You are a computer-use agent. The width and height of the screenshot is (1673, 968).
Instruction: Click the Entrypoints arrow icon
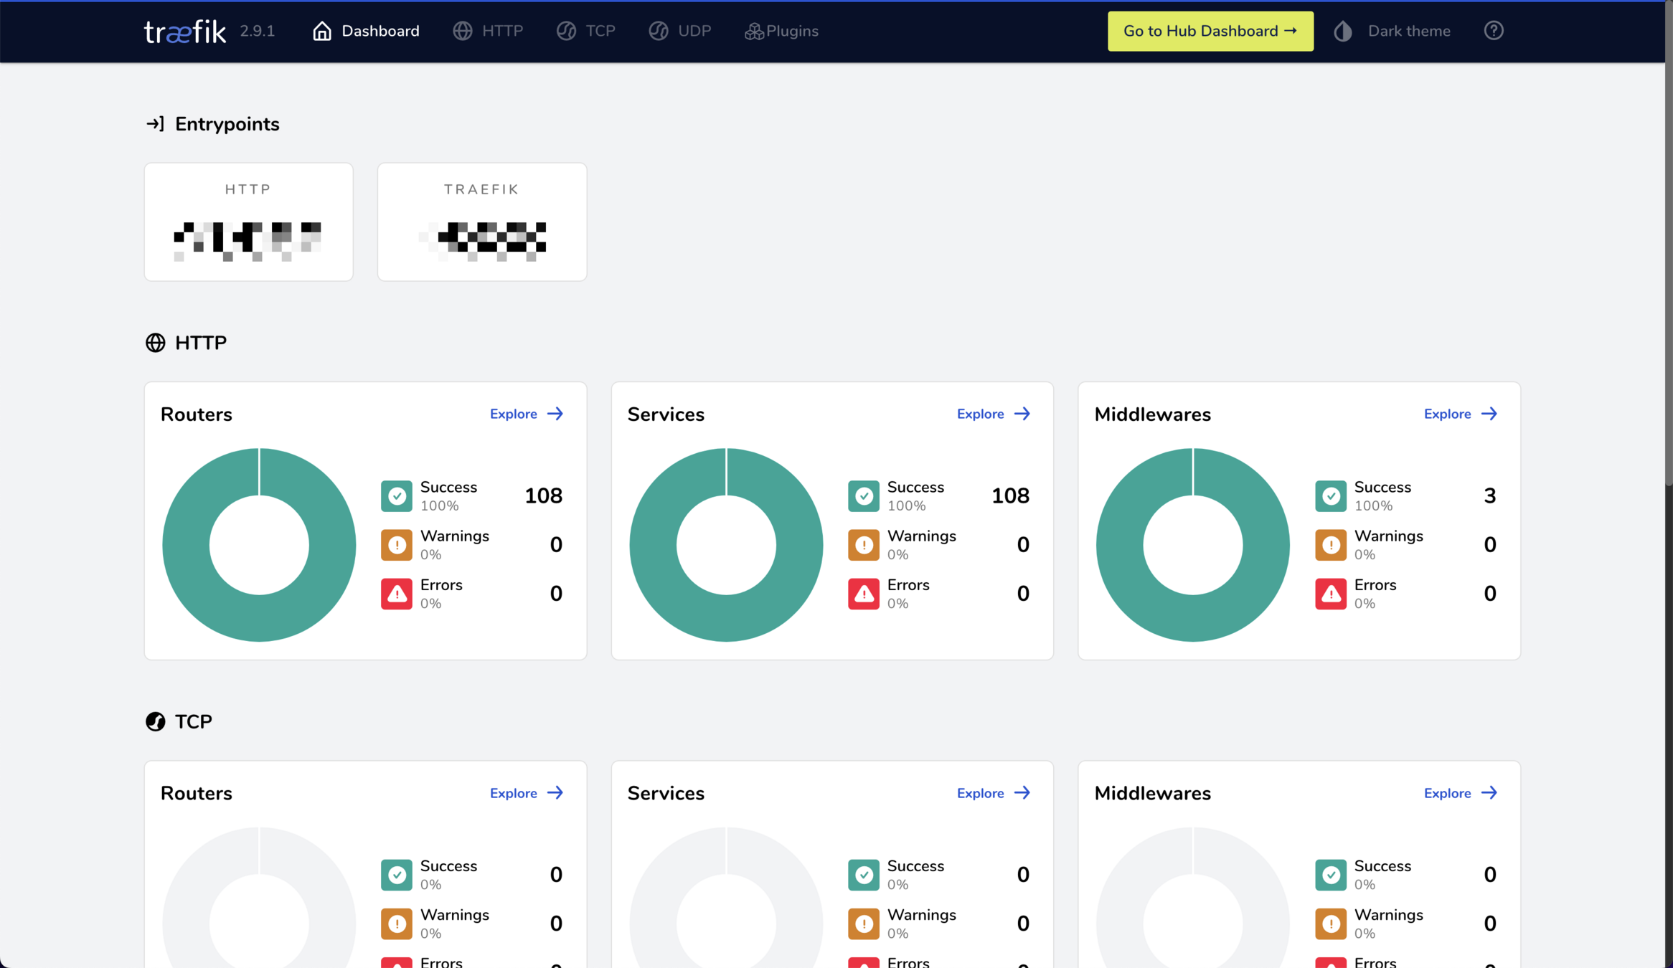(155, 124)
